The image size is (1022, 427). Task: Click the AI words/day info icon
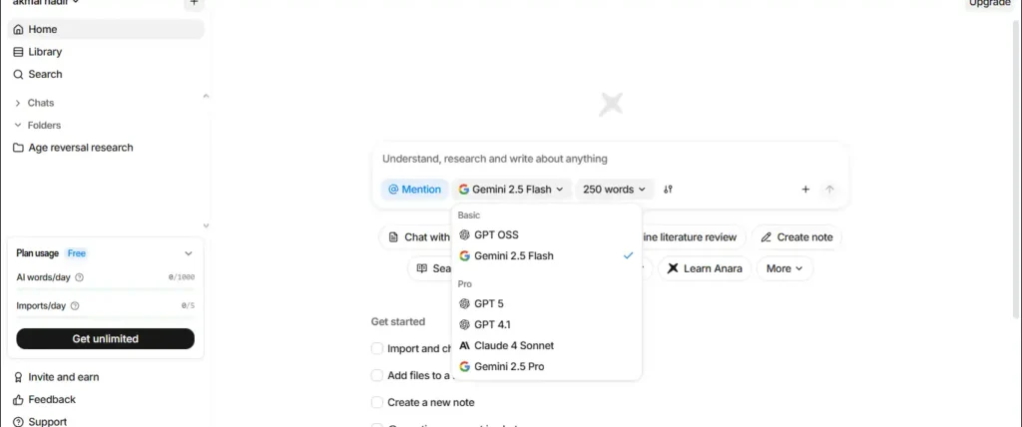coord(80,278)
